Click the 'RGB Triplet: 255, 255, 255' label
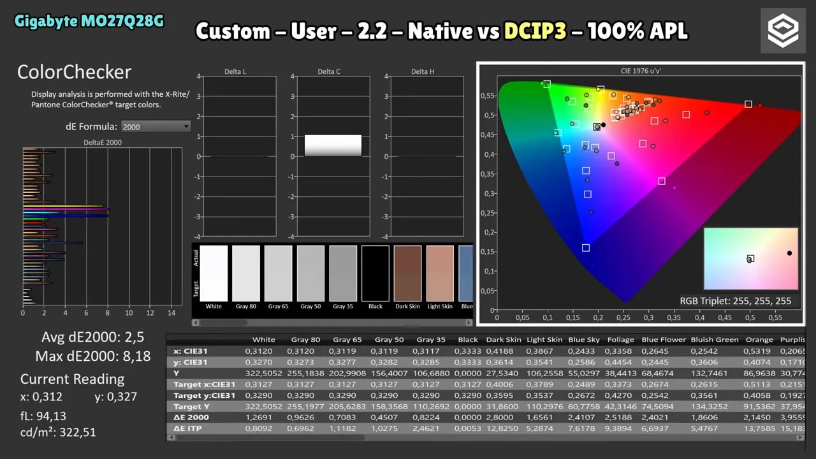 point(736,302)
